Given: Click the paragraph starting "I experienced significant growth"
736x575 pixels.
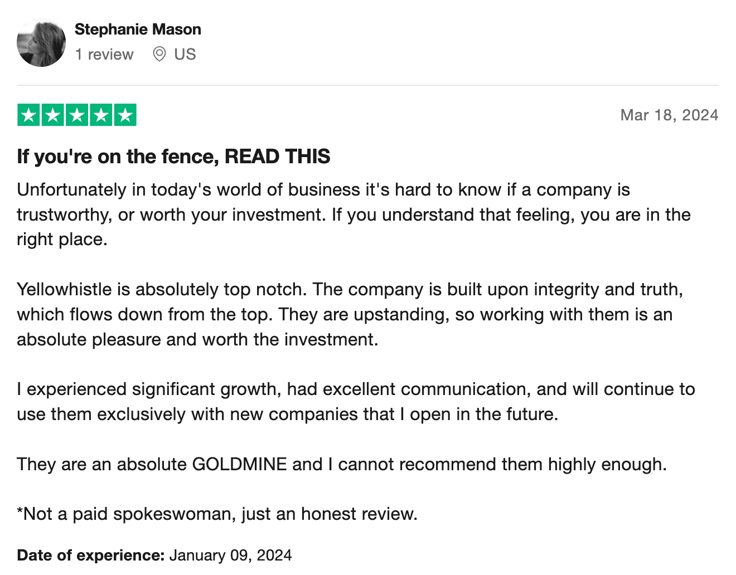Looking at the screenshot, I should pos(356,402).
